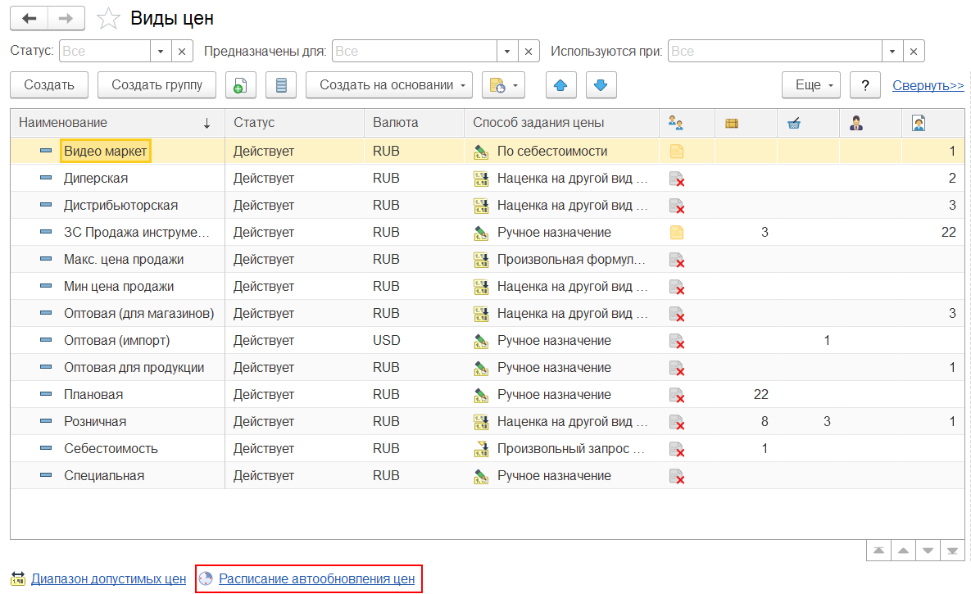Move item down with blue arrow
This screenshot has width=971, height=594.
[600, 85]
